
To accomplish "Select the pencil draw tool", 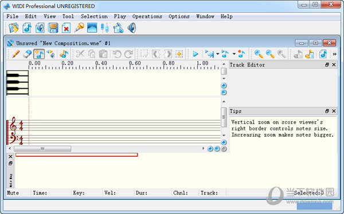I will tap(16, 54).
